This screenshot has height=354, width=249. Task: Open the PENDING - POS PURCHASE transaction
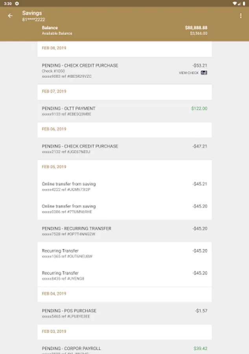pos(124,313)
